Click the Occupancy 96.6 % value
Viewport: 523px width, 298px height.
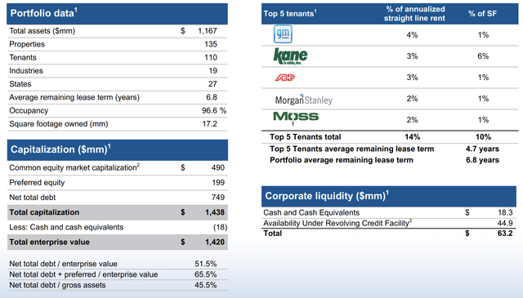click(x=214, y=111)
